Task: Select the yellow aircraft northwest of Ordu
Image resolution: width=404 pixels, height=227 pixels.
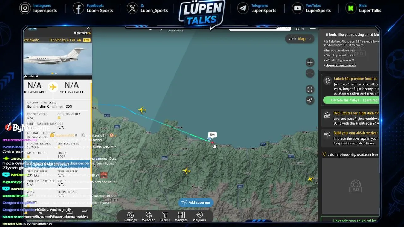Action: 142,110
